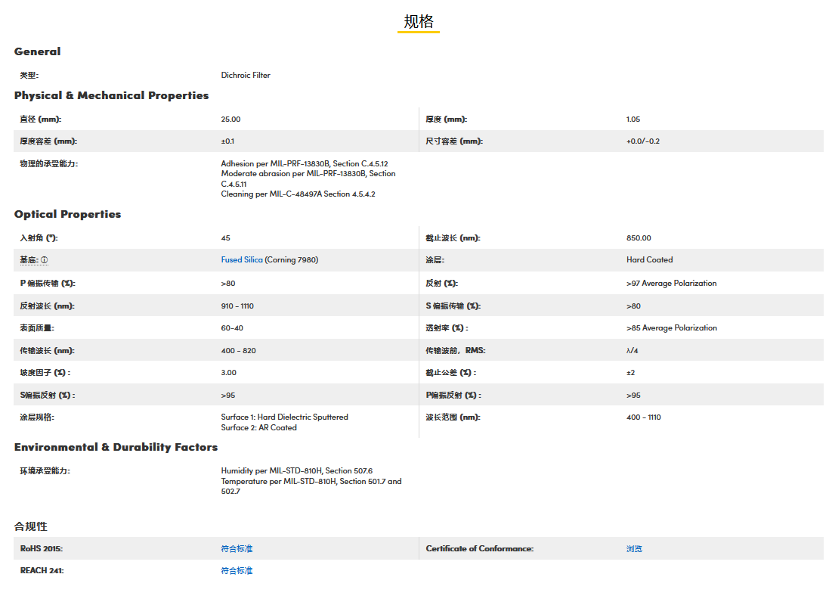Click the Physical & Mechanical Properties heading

(111, 95)
